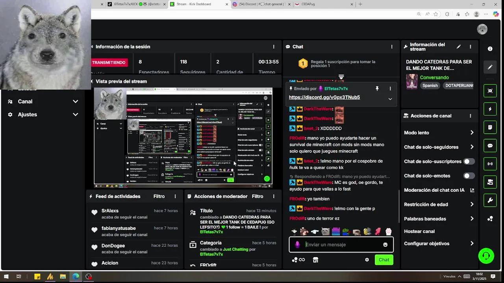Toggle the chat bubble panel icon in sidebar
This screenshot has height=283, width=504.
(x=490, y=145)
